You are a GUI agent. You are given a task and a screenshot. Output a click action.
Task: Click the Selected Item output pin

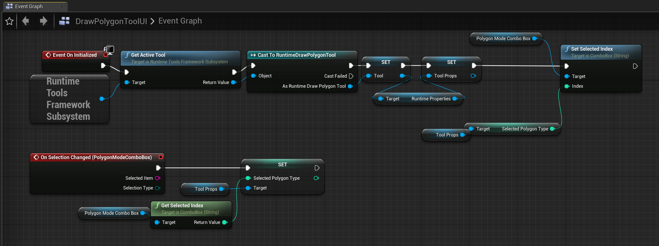(x=158, y=178)
